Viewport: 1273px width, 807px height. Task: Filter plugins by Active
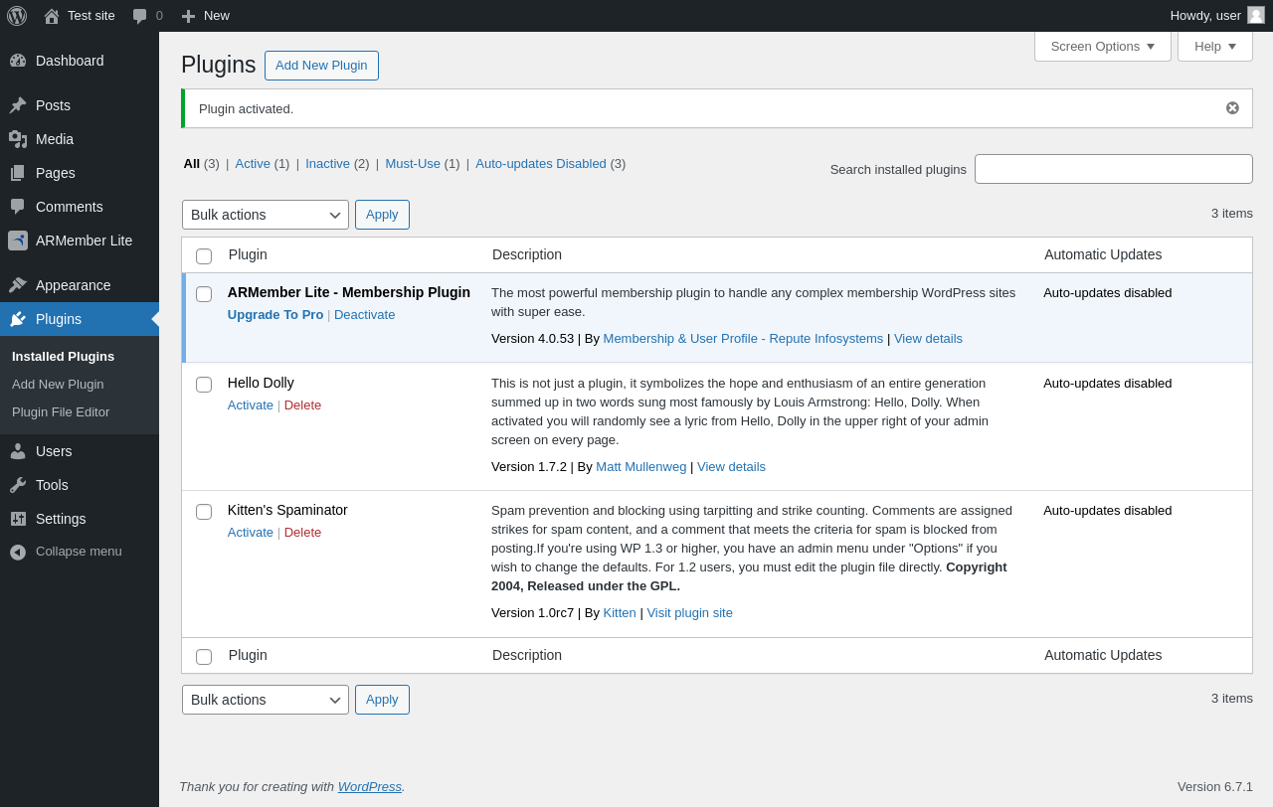coord(253,163)
